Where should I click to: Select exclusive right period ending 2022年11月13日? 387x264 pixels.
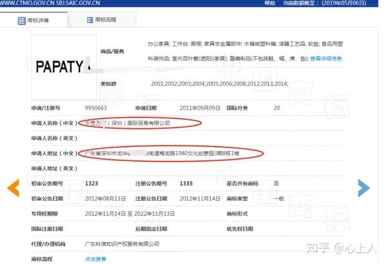130,214
